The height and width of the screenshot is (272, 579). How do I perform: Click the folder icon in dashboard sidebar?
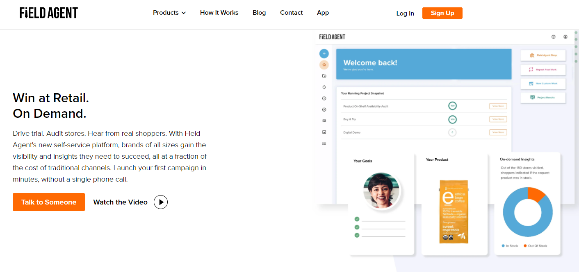(x=324, y=76)
